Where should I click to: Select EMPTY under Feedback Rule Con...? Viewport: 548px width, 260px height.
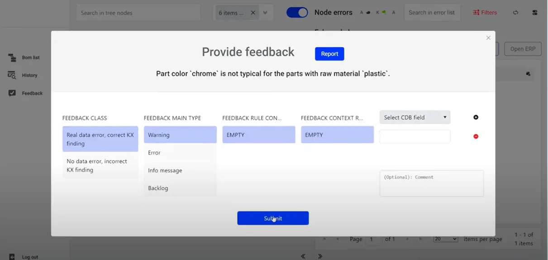(259, 135)
